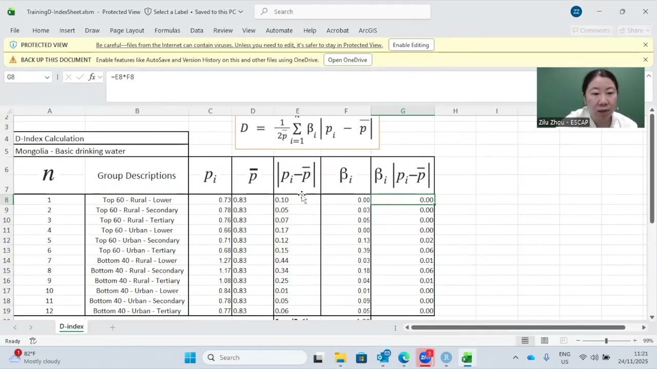Click the Excel logo in the title bar
The height and width of the screenshot is (369, 657).
pos(11,11)
